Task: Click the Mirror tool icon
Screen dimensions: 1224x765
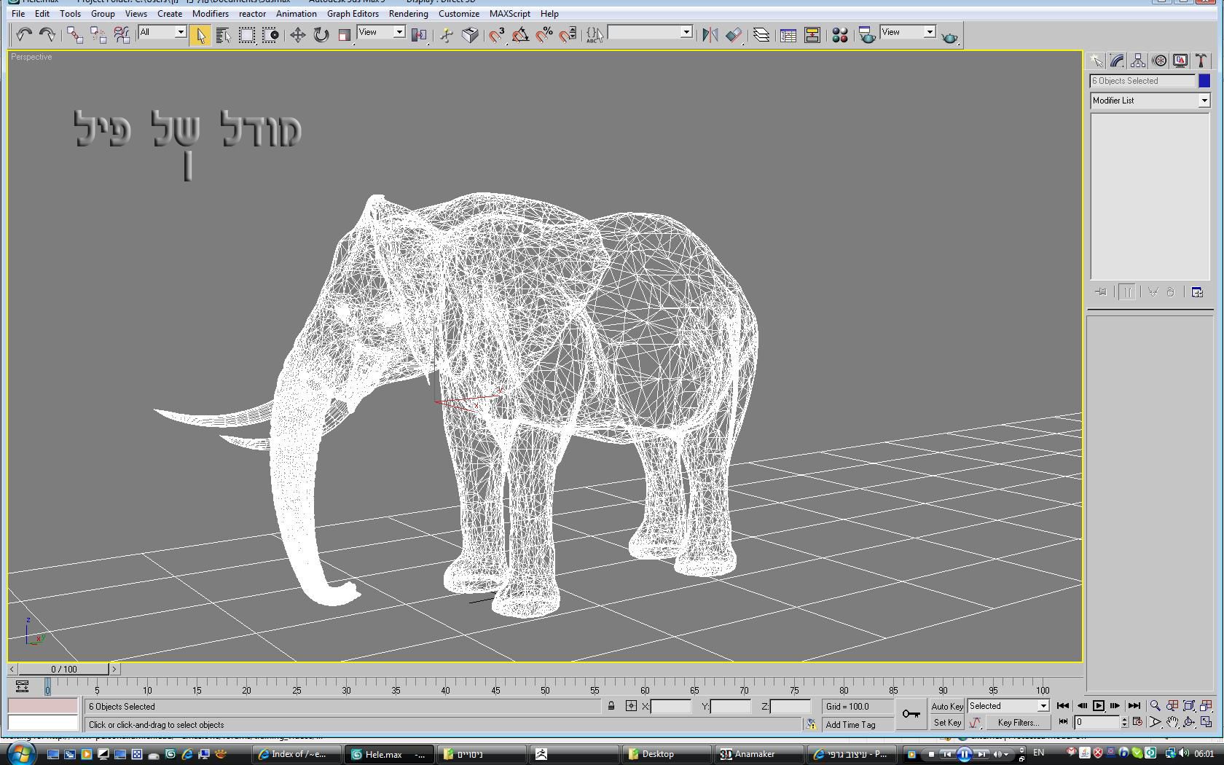Action: 710,35
